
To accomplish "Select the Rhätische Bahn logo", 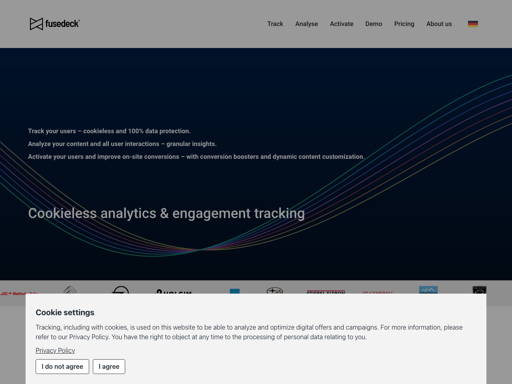I will [19, 293].
